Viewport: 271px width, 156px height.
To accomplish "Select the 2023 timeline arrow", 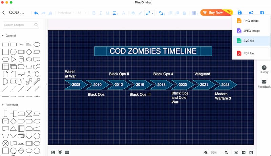I will (225, 85).
